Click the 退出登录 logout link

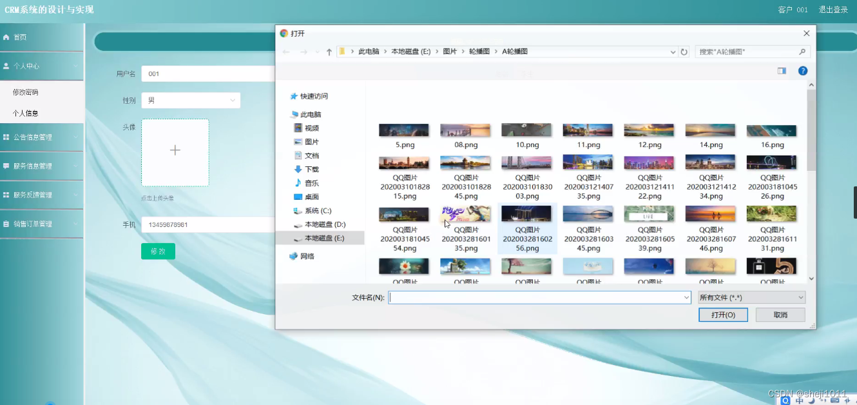[834, 9]
